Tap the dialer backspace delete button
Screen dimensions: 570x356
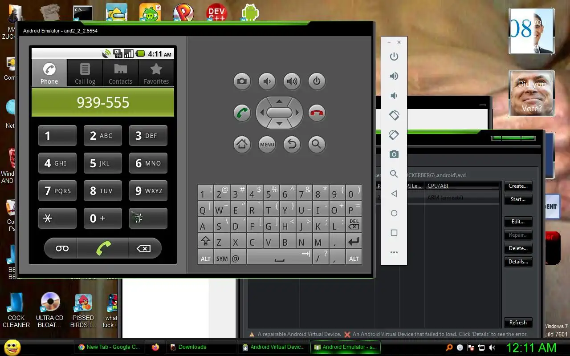click(x=145, y=248)
